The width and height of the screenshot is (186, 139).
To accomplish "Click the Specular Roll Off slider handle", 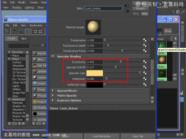I will point(116,67).
